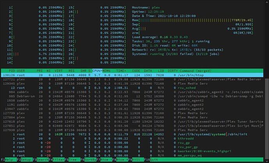Select the snmpd Debian-snmp process row
This screenshot has width=269, height=163.
132,96
